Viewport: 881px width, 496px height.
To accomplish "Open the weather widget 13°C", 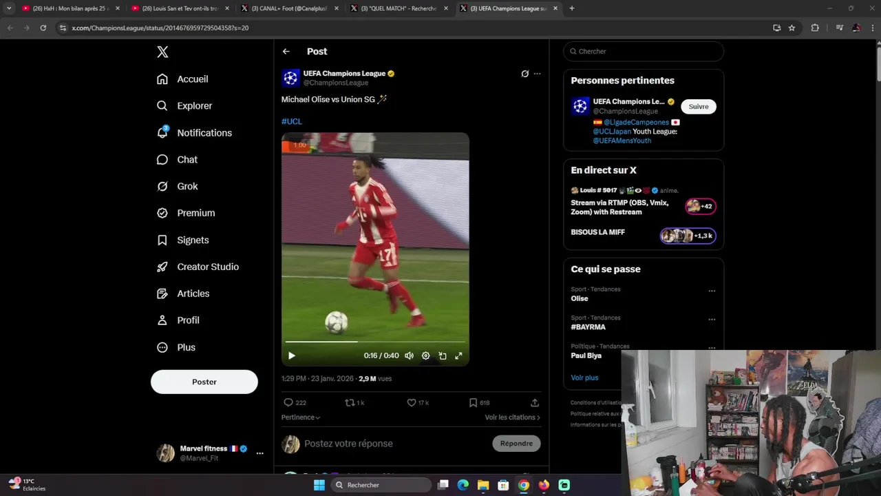I will (x=28, y=484).
